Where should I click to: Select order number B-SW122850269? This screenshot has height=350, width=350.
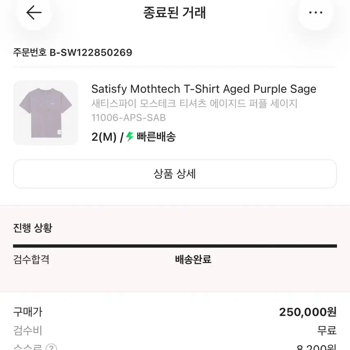tap(72, 52)
